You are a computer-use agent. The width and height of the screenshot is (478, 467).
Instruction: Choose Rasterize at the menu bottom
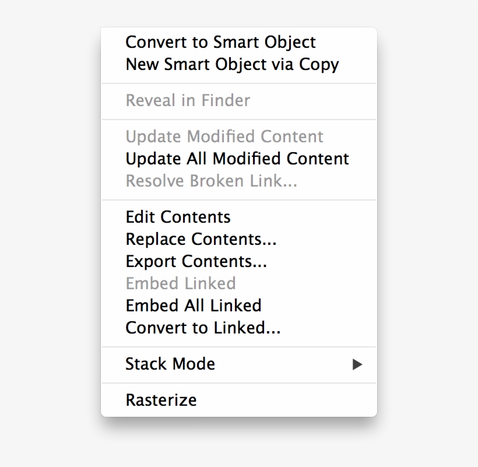click(161, 401)
